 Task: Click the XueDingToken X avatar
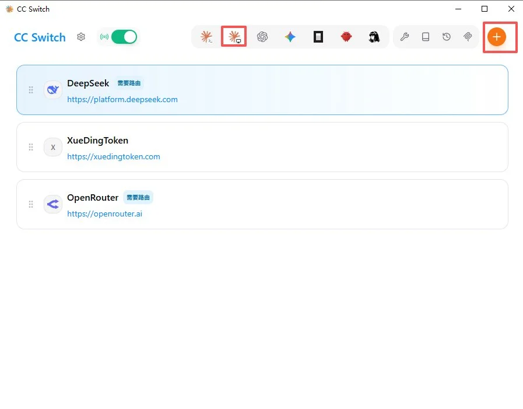pos(53,147)
